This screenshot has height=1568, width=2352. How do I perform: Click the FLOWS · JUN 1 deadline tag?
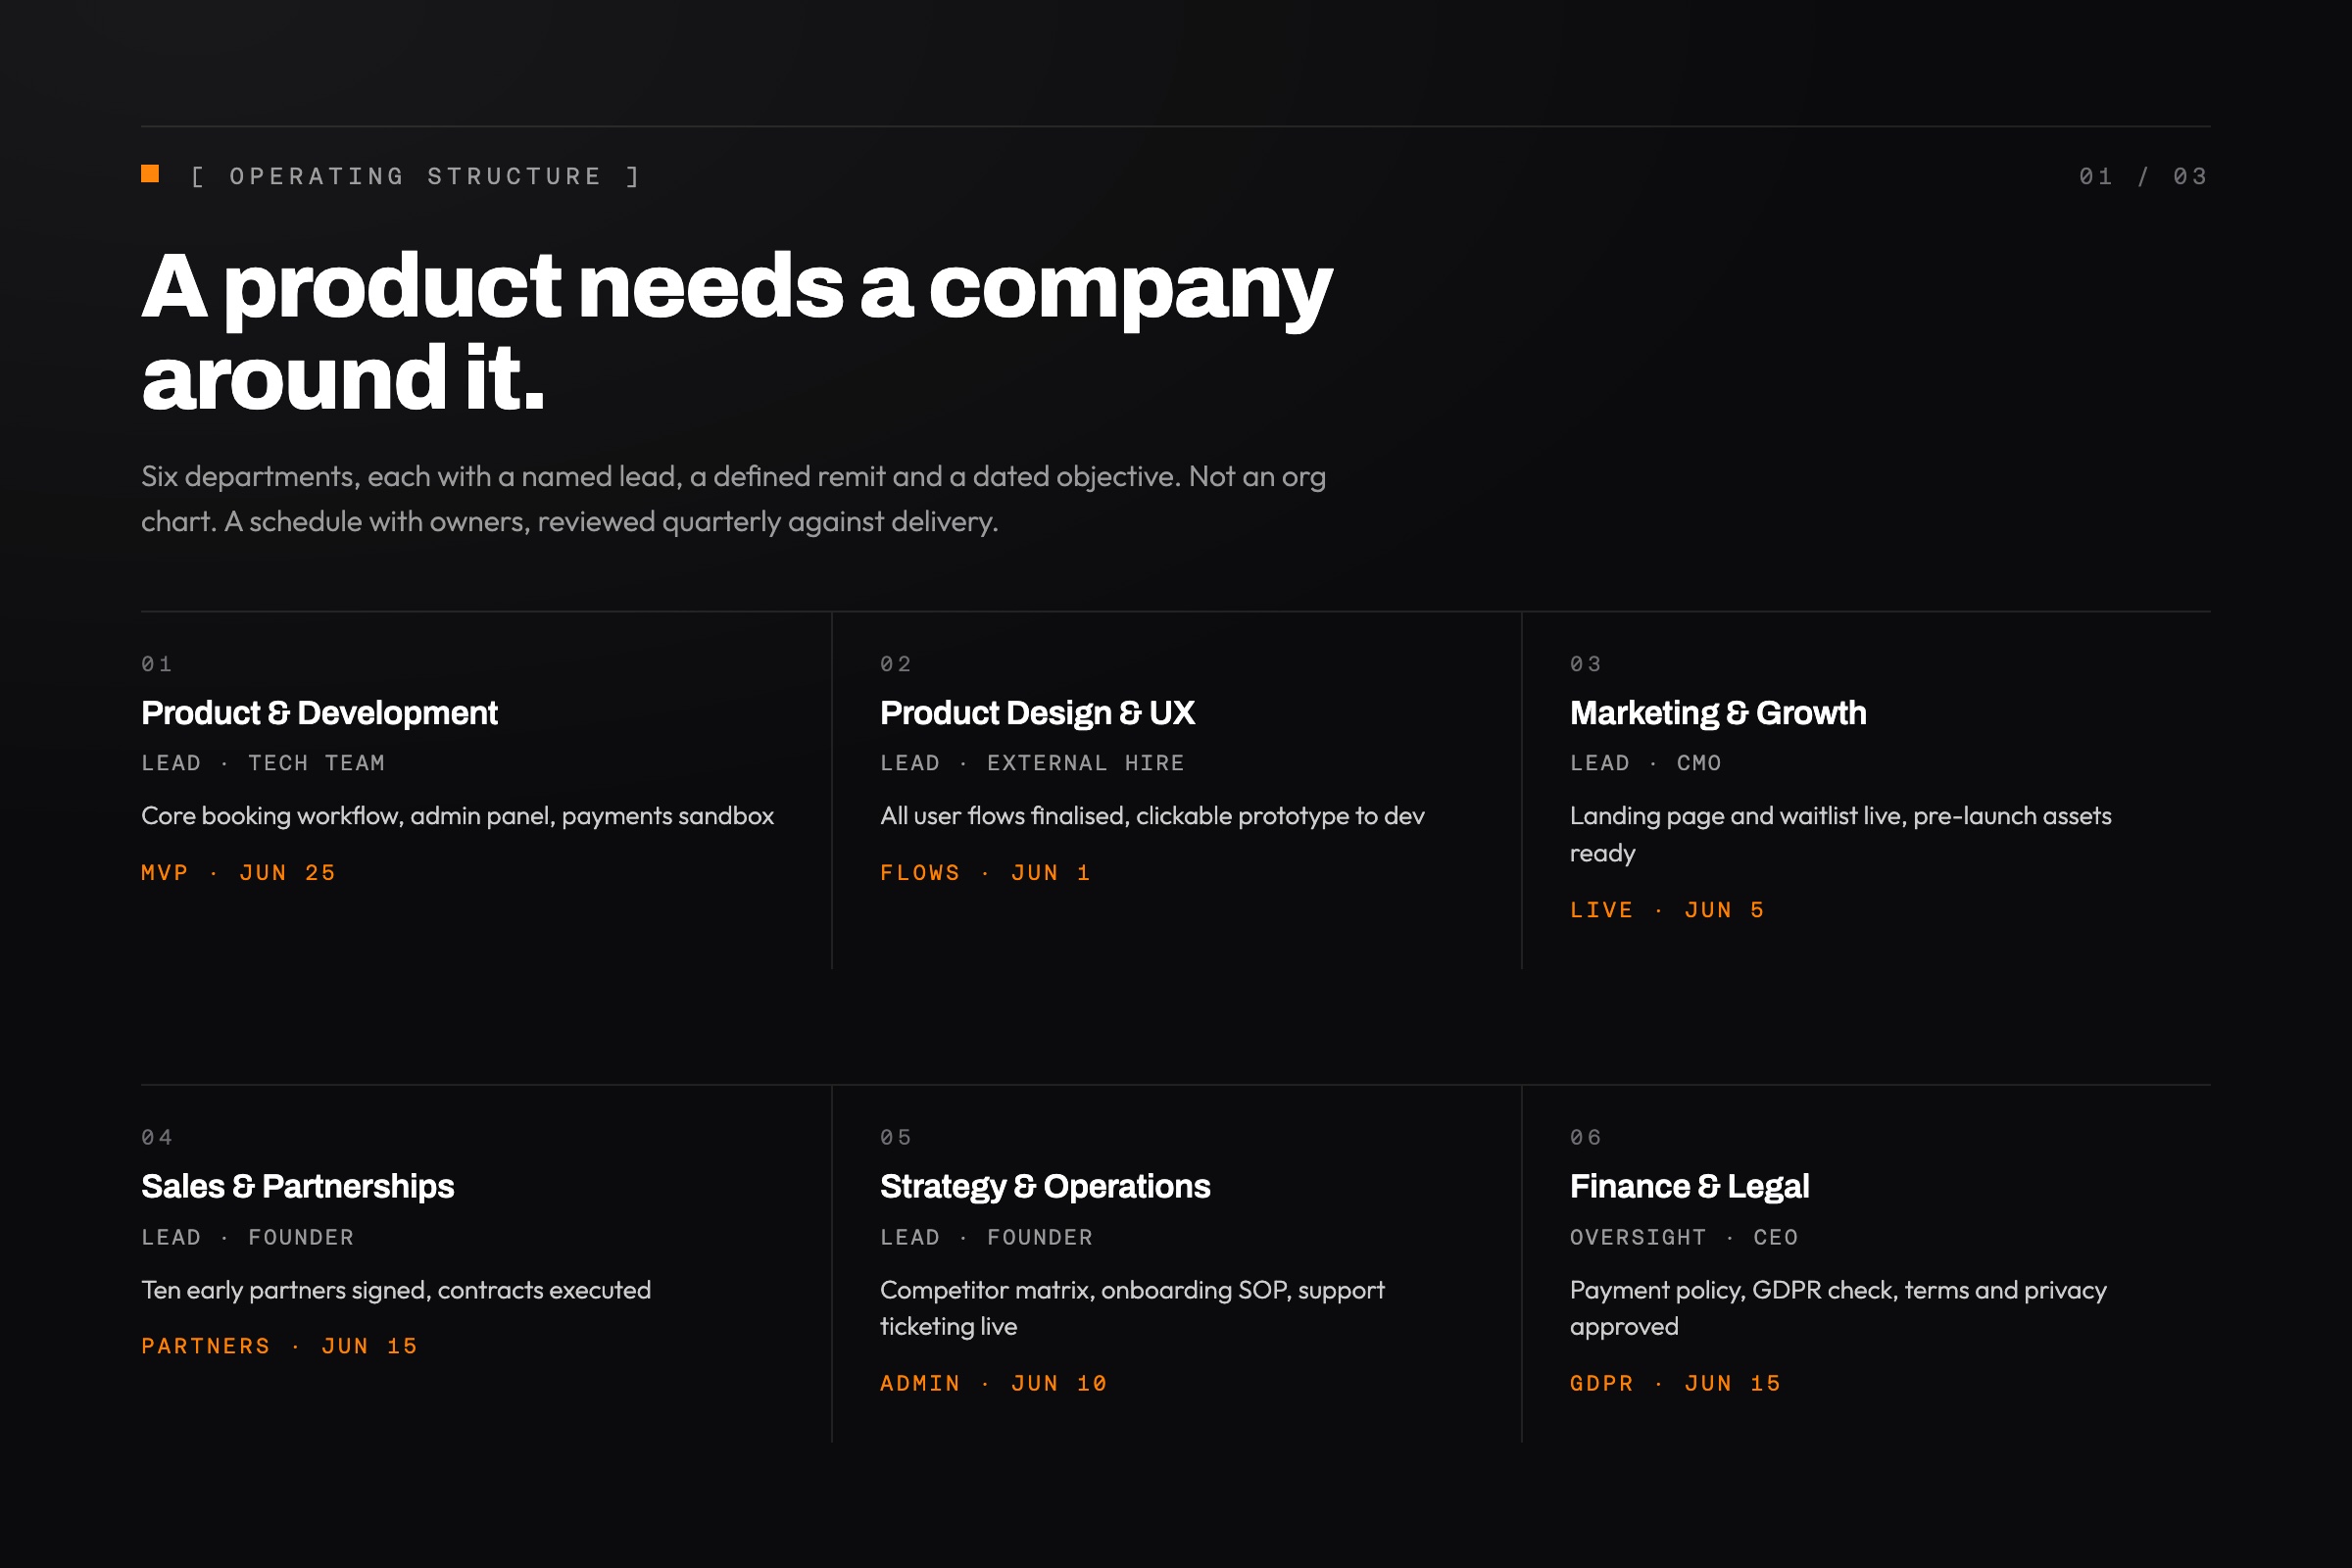986,873
